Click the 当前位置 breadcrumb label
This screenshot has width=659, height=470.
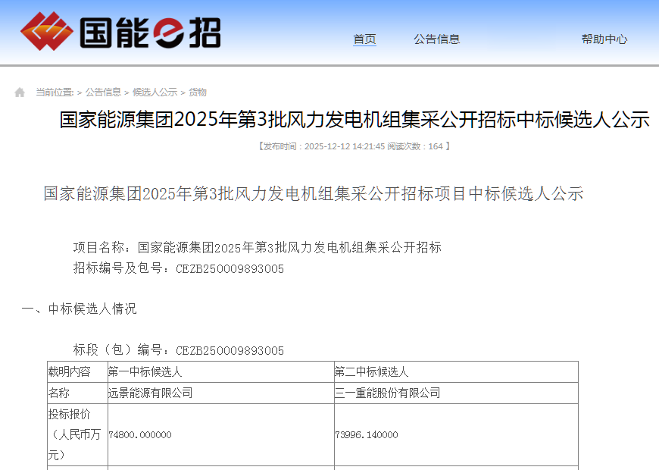(55, 92)
